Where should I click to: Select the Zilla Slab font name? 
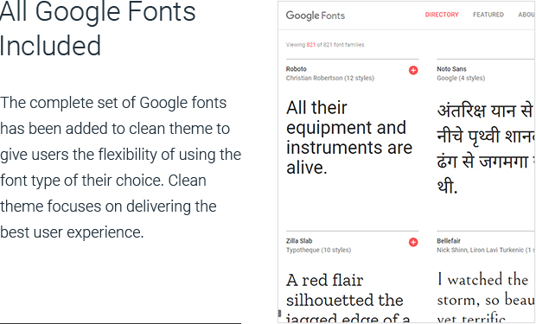tap(299, 240)
